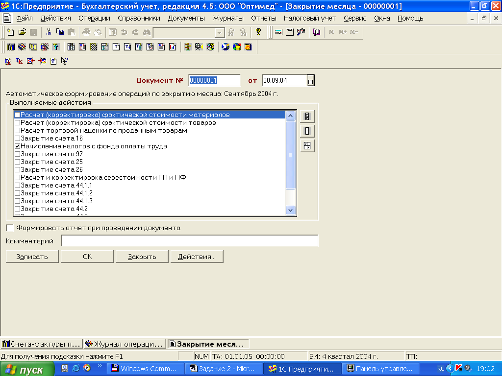
Task: Open Help via yellow question mark icon
Action: (258, 32)
